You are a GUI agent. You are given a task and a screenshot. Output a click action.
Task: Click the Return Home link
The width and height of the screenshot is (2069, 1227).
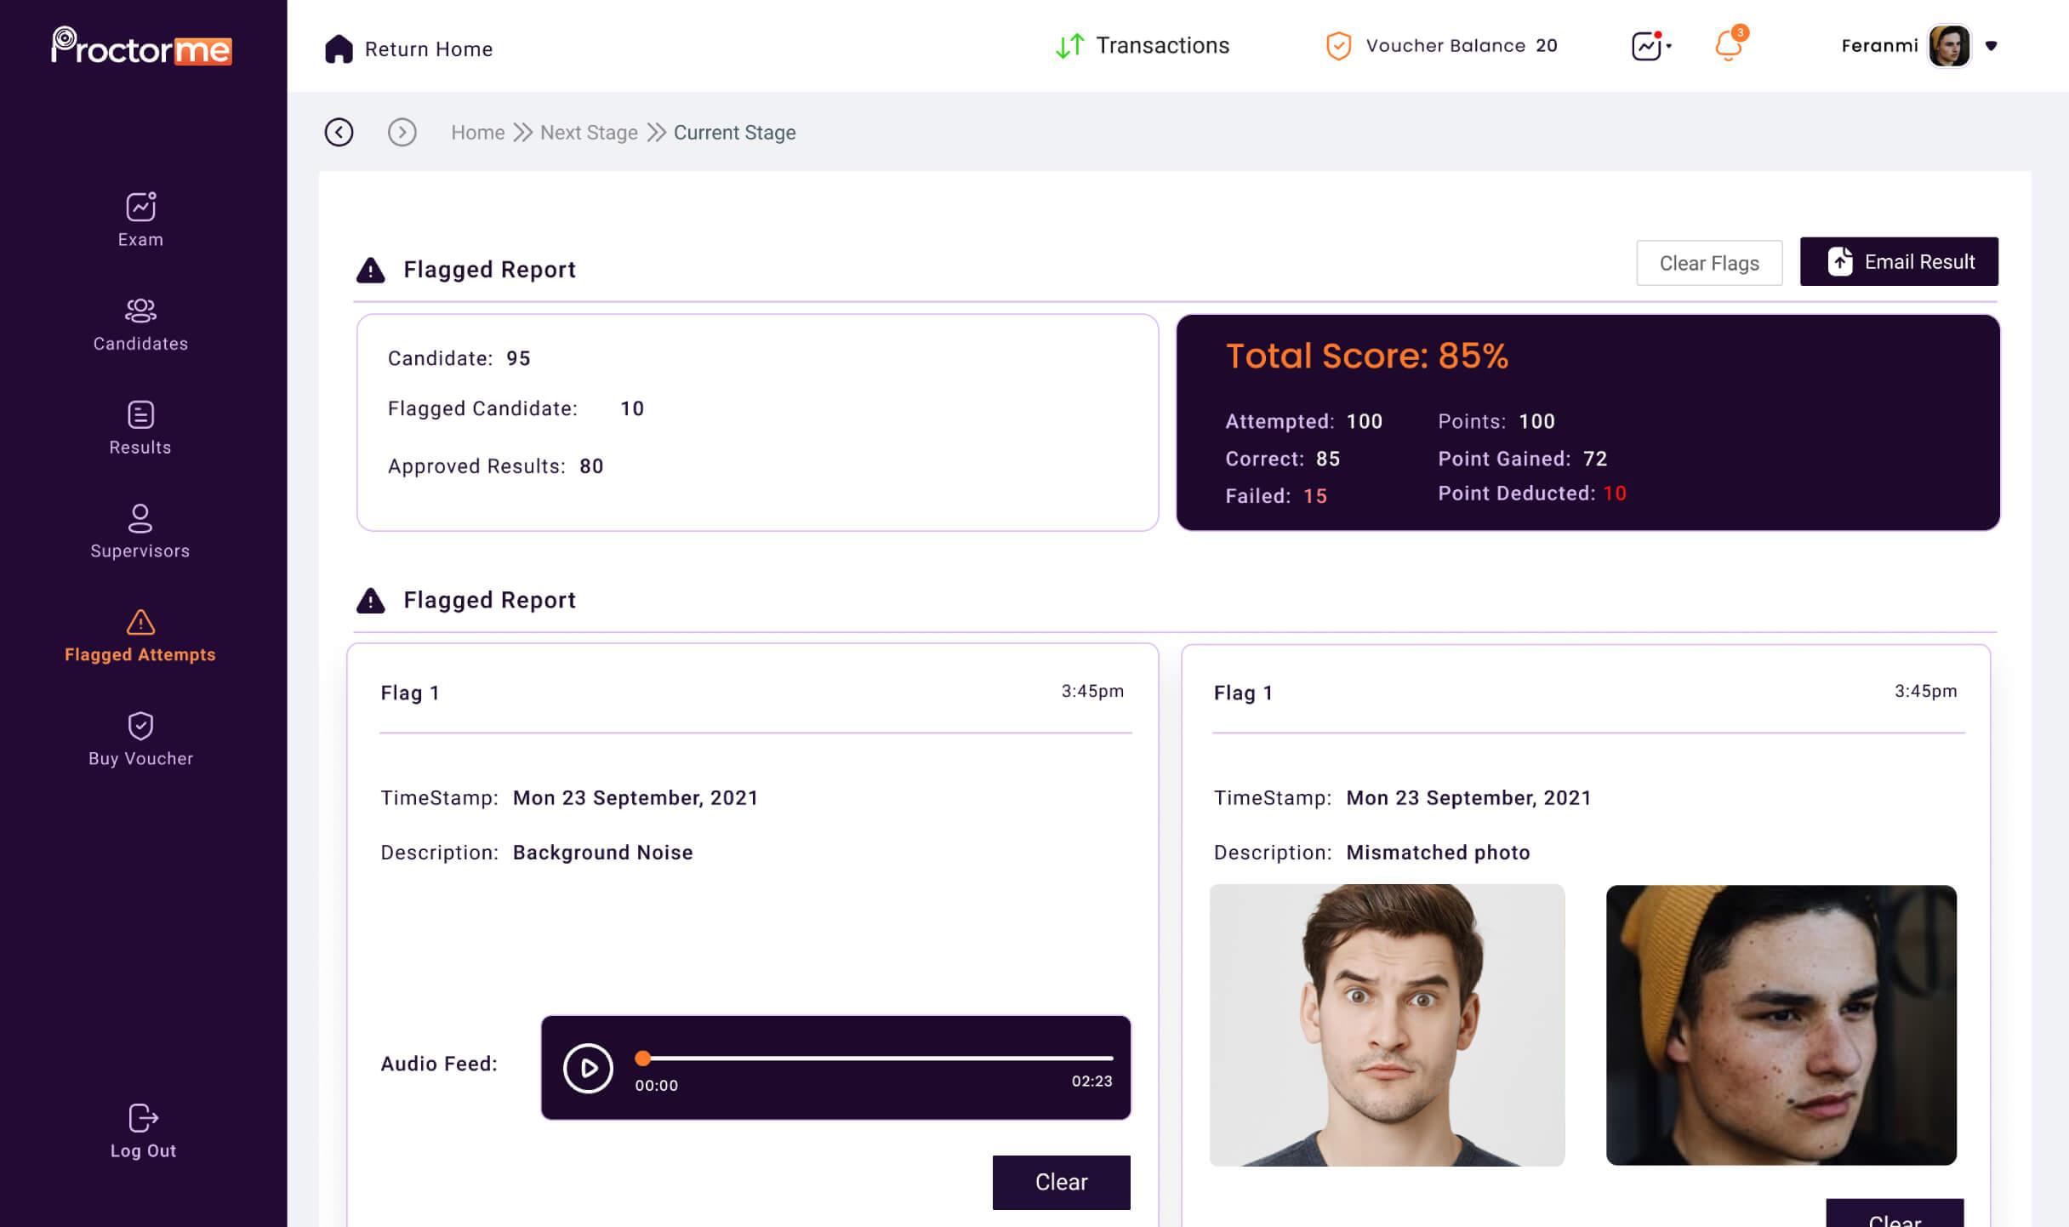point(429,49)
